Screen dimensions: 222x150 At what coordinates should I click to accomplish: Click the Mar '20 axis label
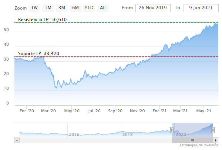click(x=48, y=111)
